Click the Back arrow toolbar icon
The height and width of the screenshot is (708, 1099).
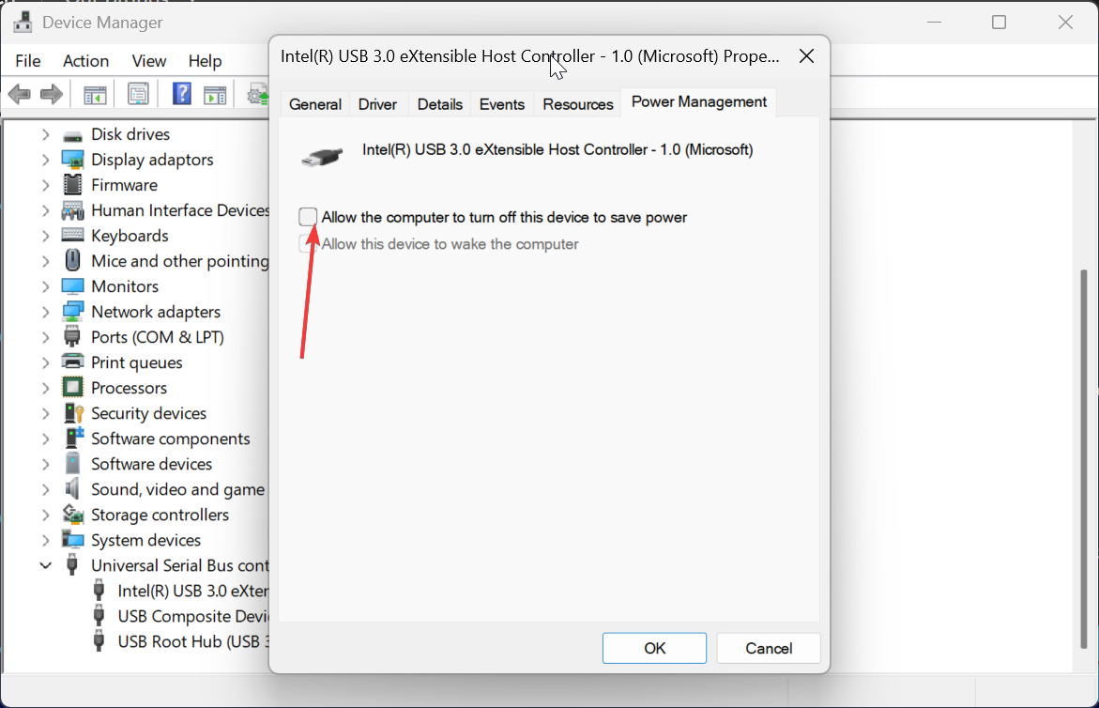(19, 94)
